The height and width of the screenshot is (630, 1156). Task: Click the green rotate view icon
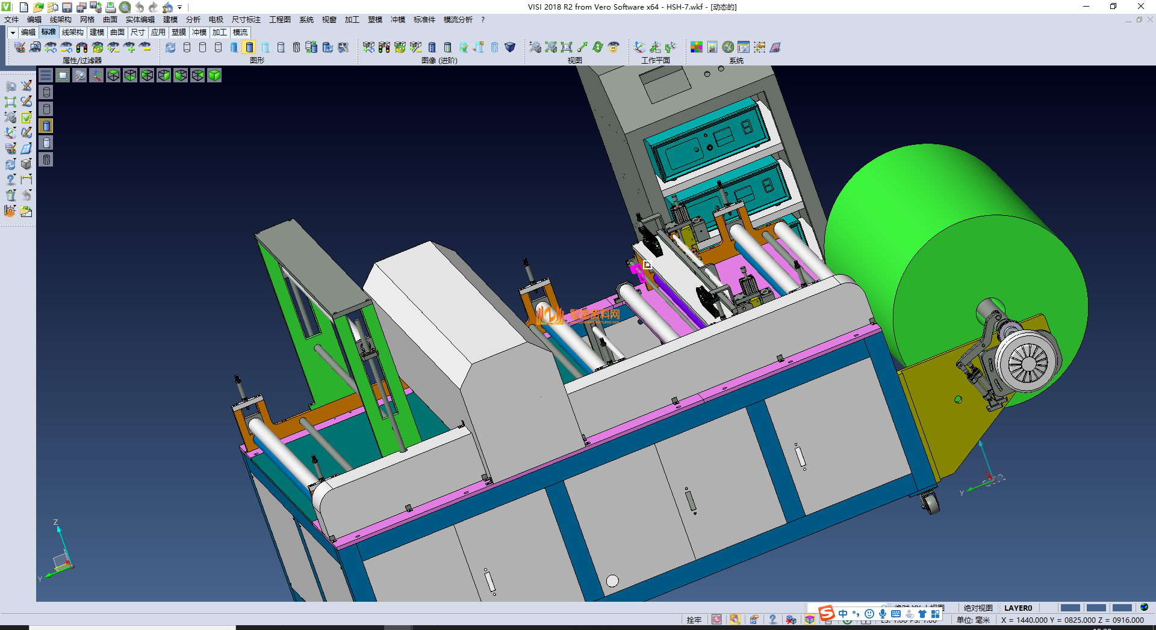click(598, 47)
